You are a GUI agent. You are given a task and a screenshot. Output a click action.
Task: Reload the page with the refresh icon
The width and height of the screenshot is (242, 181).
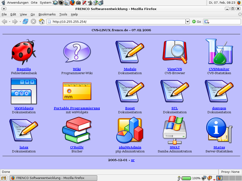click(x=25, y=21)
